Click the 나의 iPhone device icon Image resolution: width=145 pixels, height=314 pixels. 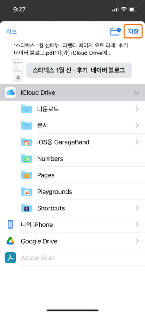tap(11, 224)
